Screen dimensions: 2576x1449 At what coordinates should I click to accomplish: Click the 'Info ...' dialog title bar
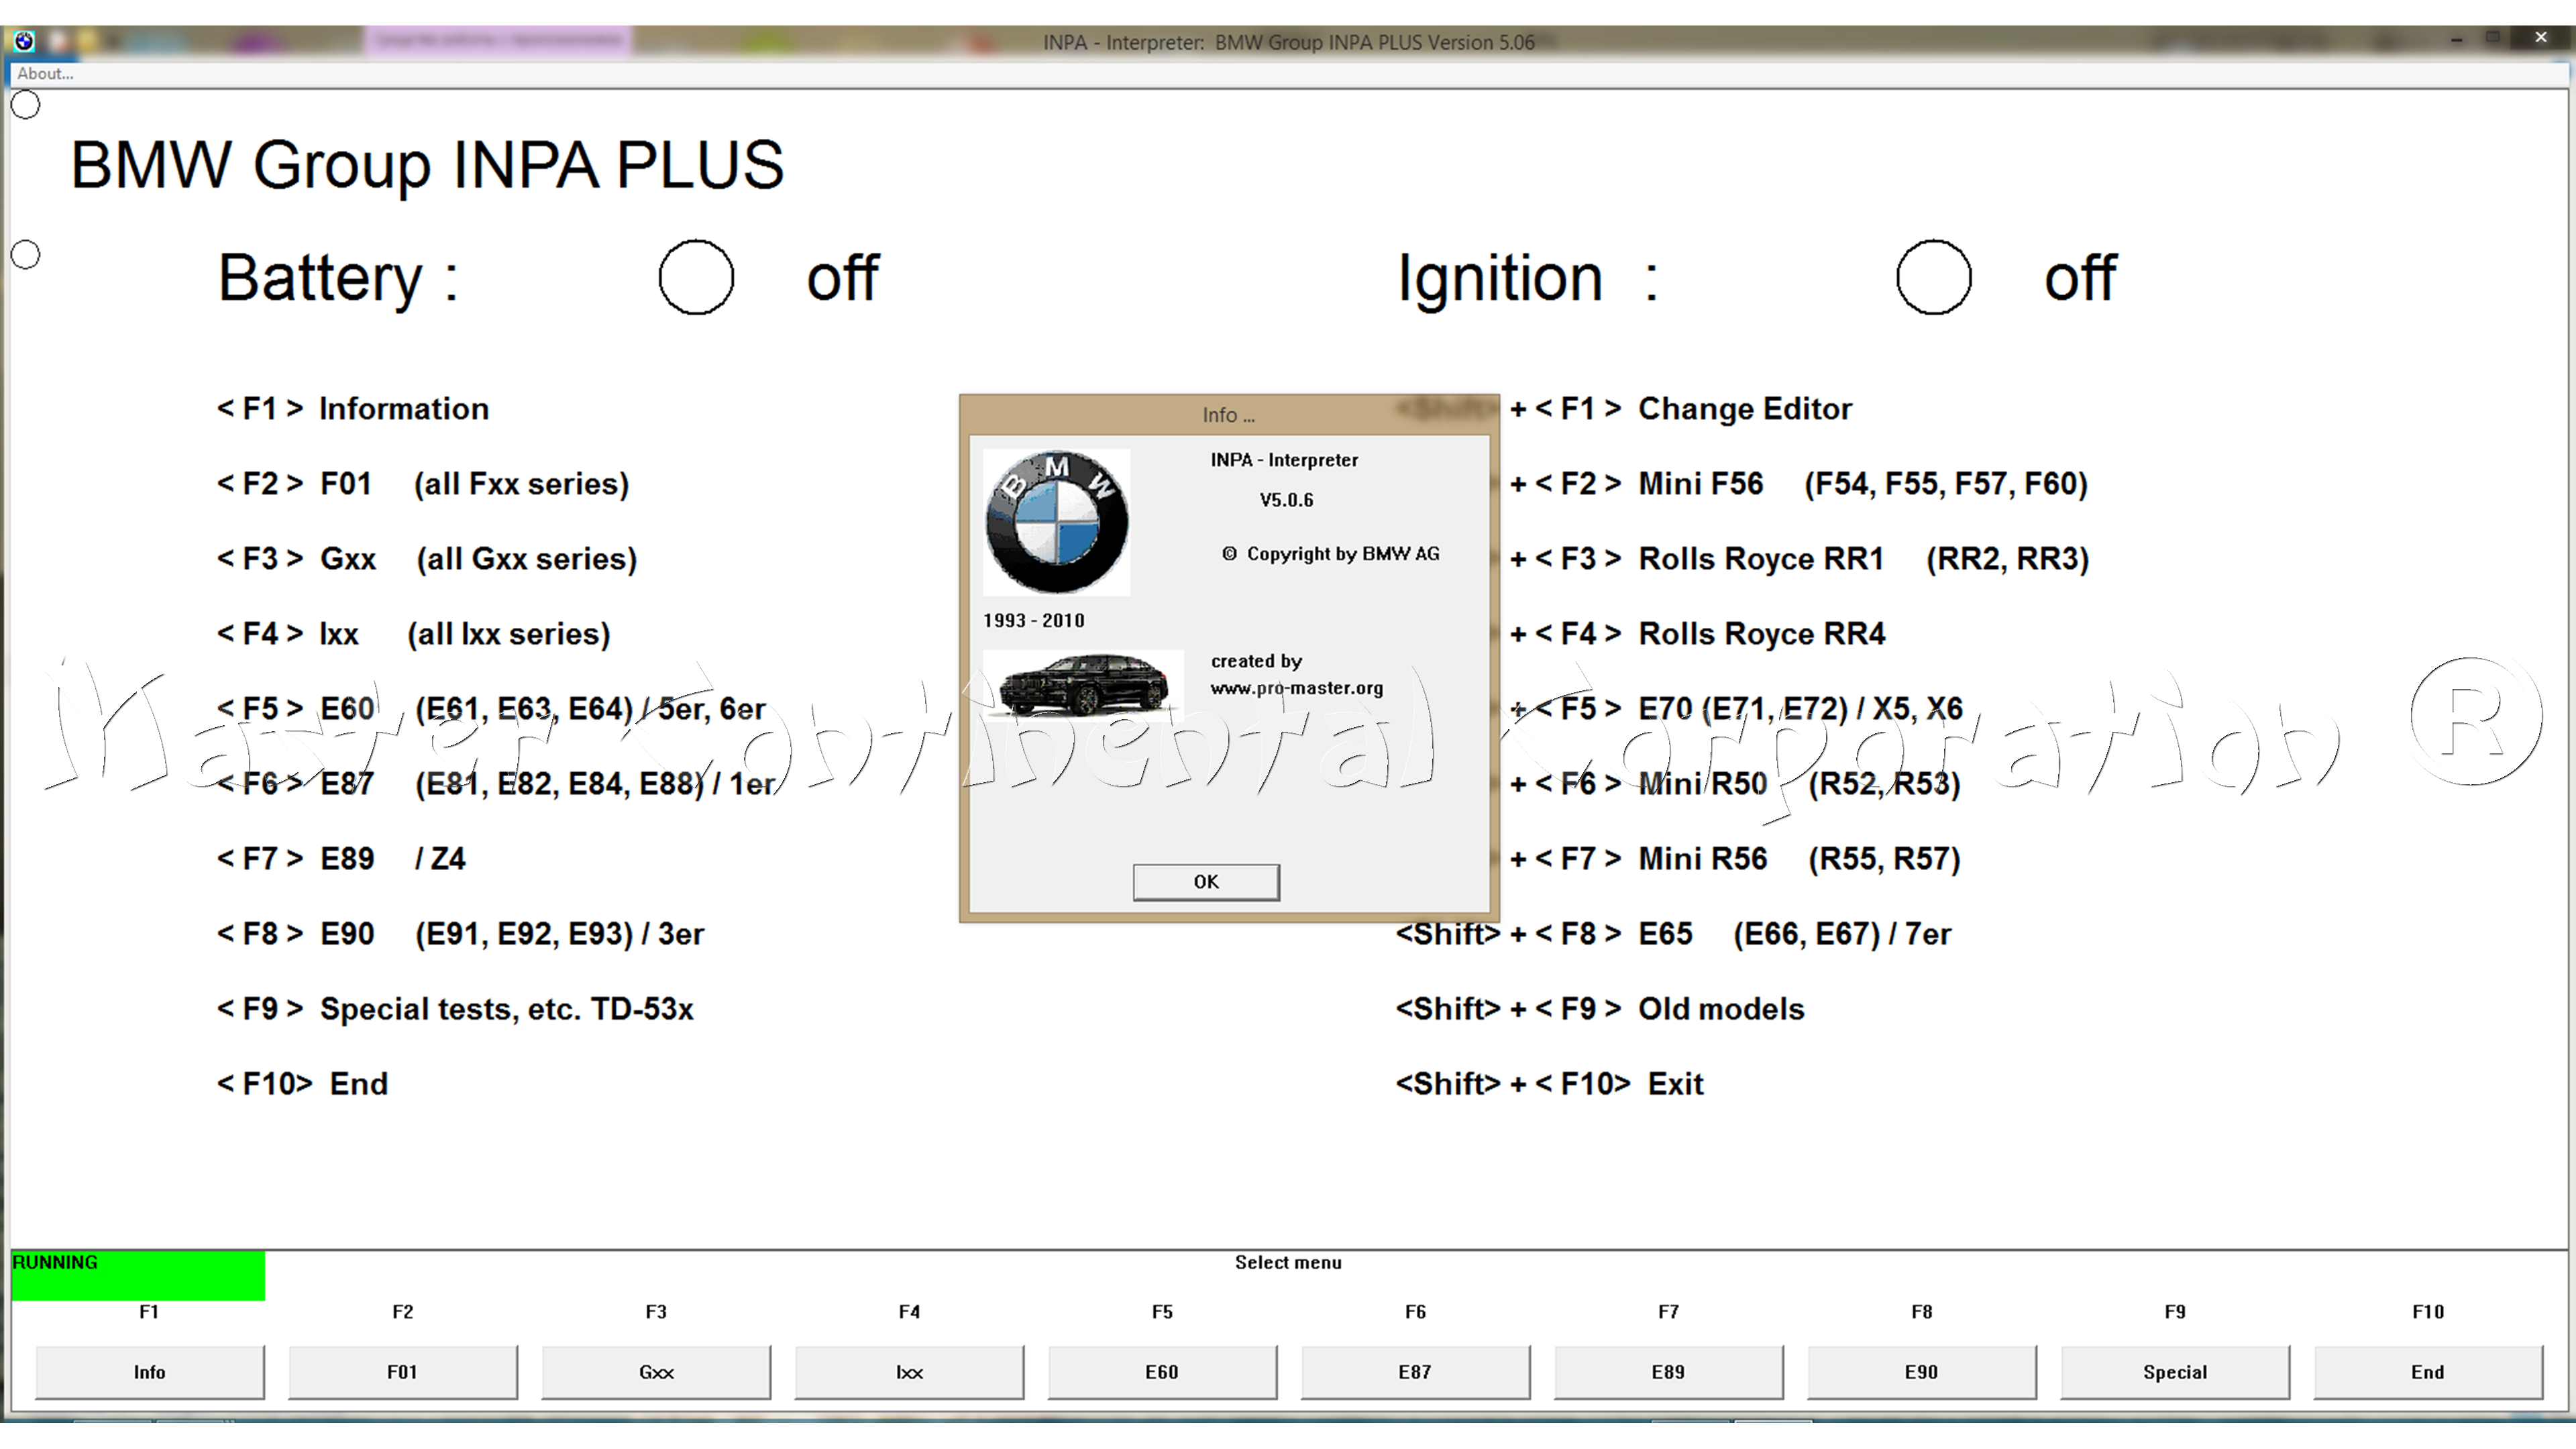coord(1229,414)
